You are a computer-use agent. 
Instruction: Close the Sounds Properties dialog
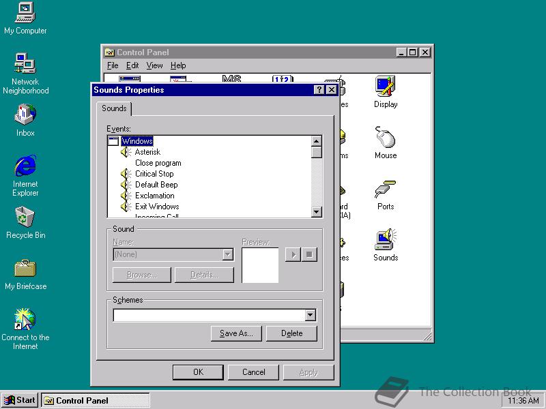point(332,90)
